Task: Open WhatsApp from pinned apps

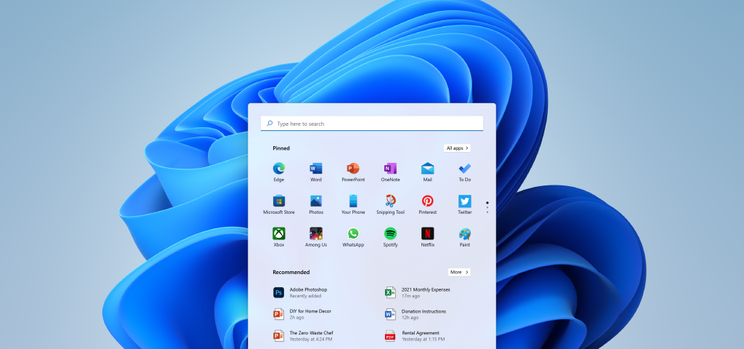Action: click(353, 237)
